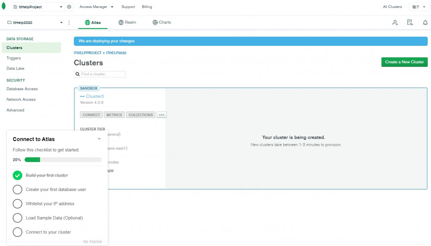431x246 pixels.
Task: Open the user account dropdown
Action: tap(419, 7)
